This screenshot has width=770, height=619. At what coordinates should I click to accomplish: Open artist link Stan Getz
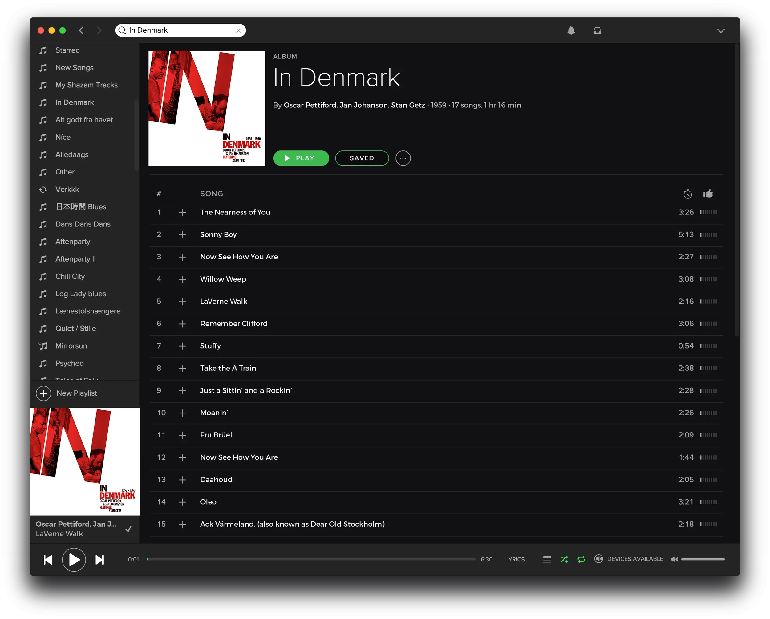(x=408, y=105)
